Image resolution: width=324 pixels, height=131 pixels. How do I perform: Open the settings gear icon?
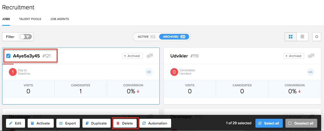tap(316, 37)
